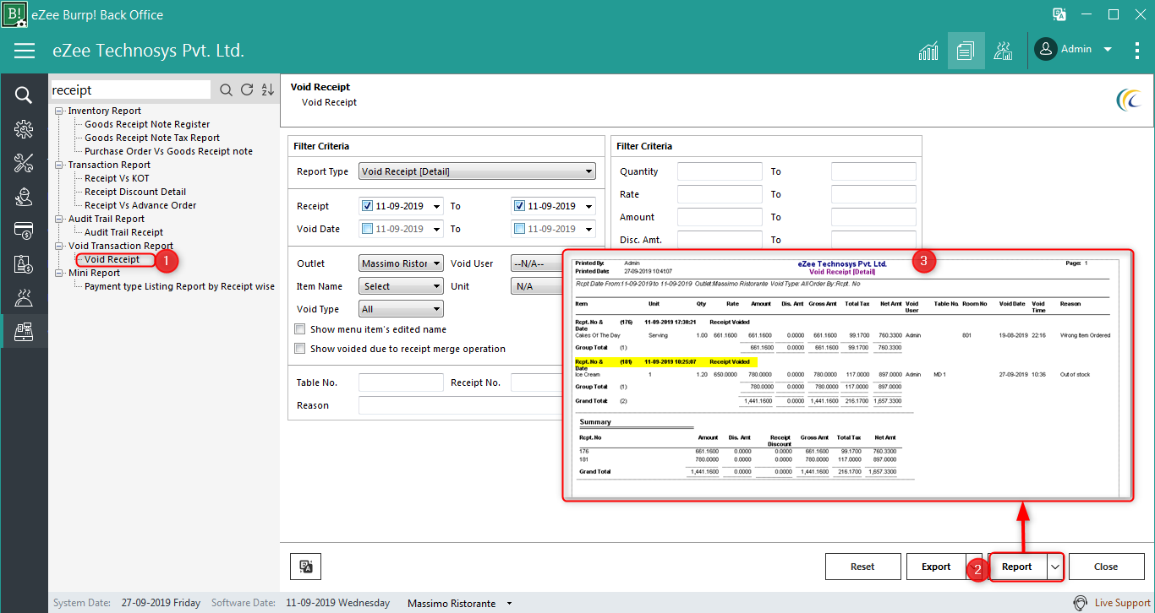Image resolution: width=1155 pixels, height=613 pixels.
Task: Open the vertical three-dot overflow menu
Action: click(1137, 50)
